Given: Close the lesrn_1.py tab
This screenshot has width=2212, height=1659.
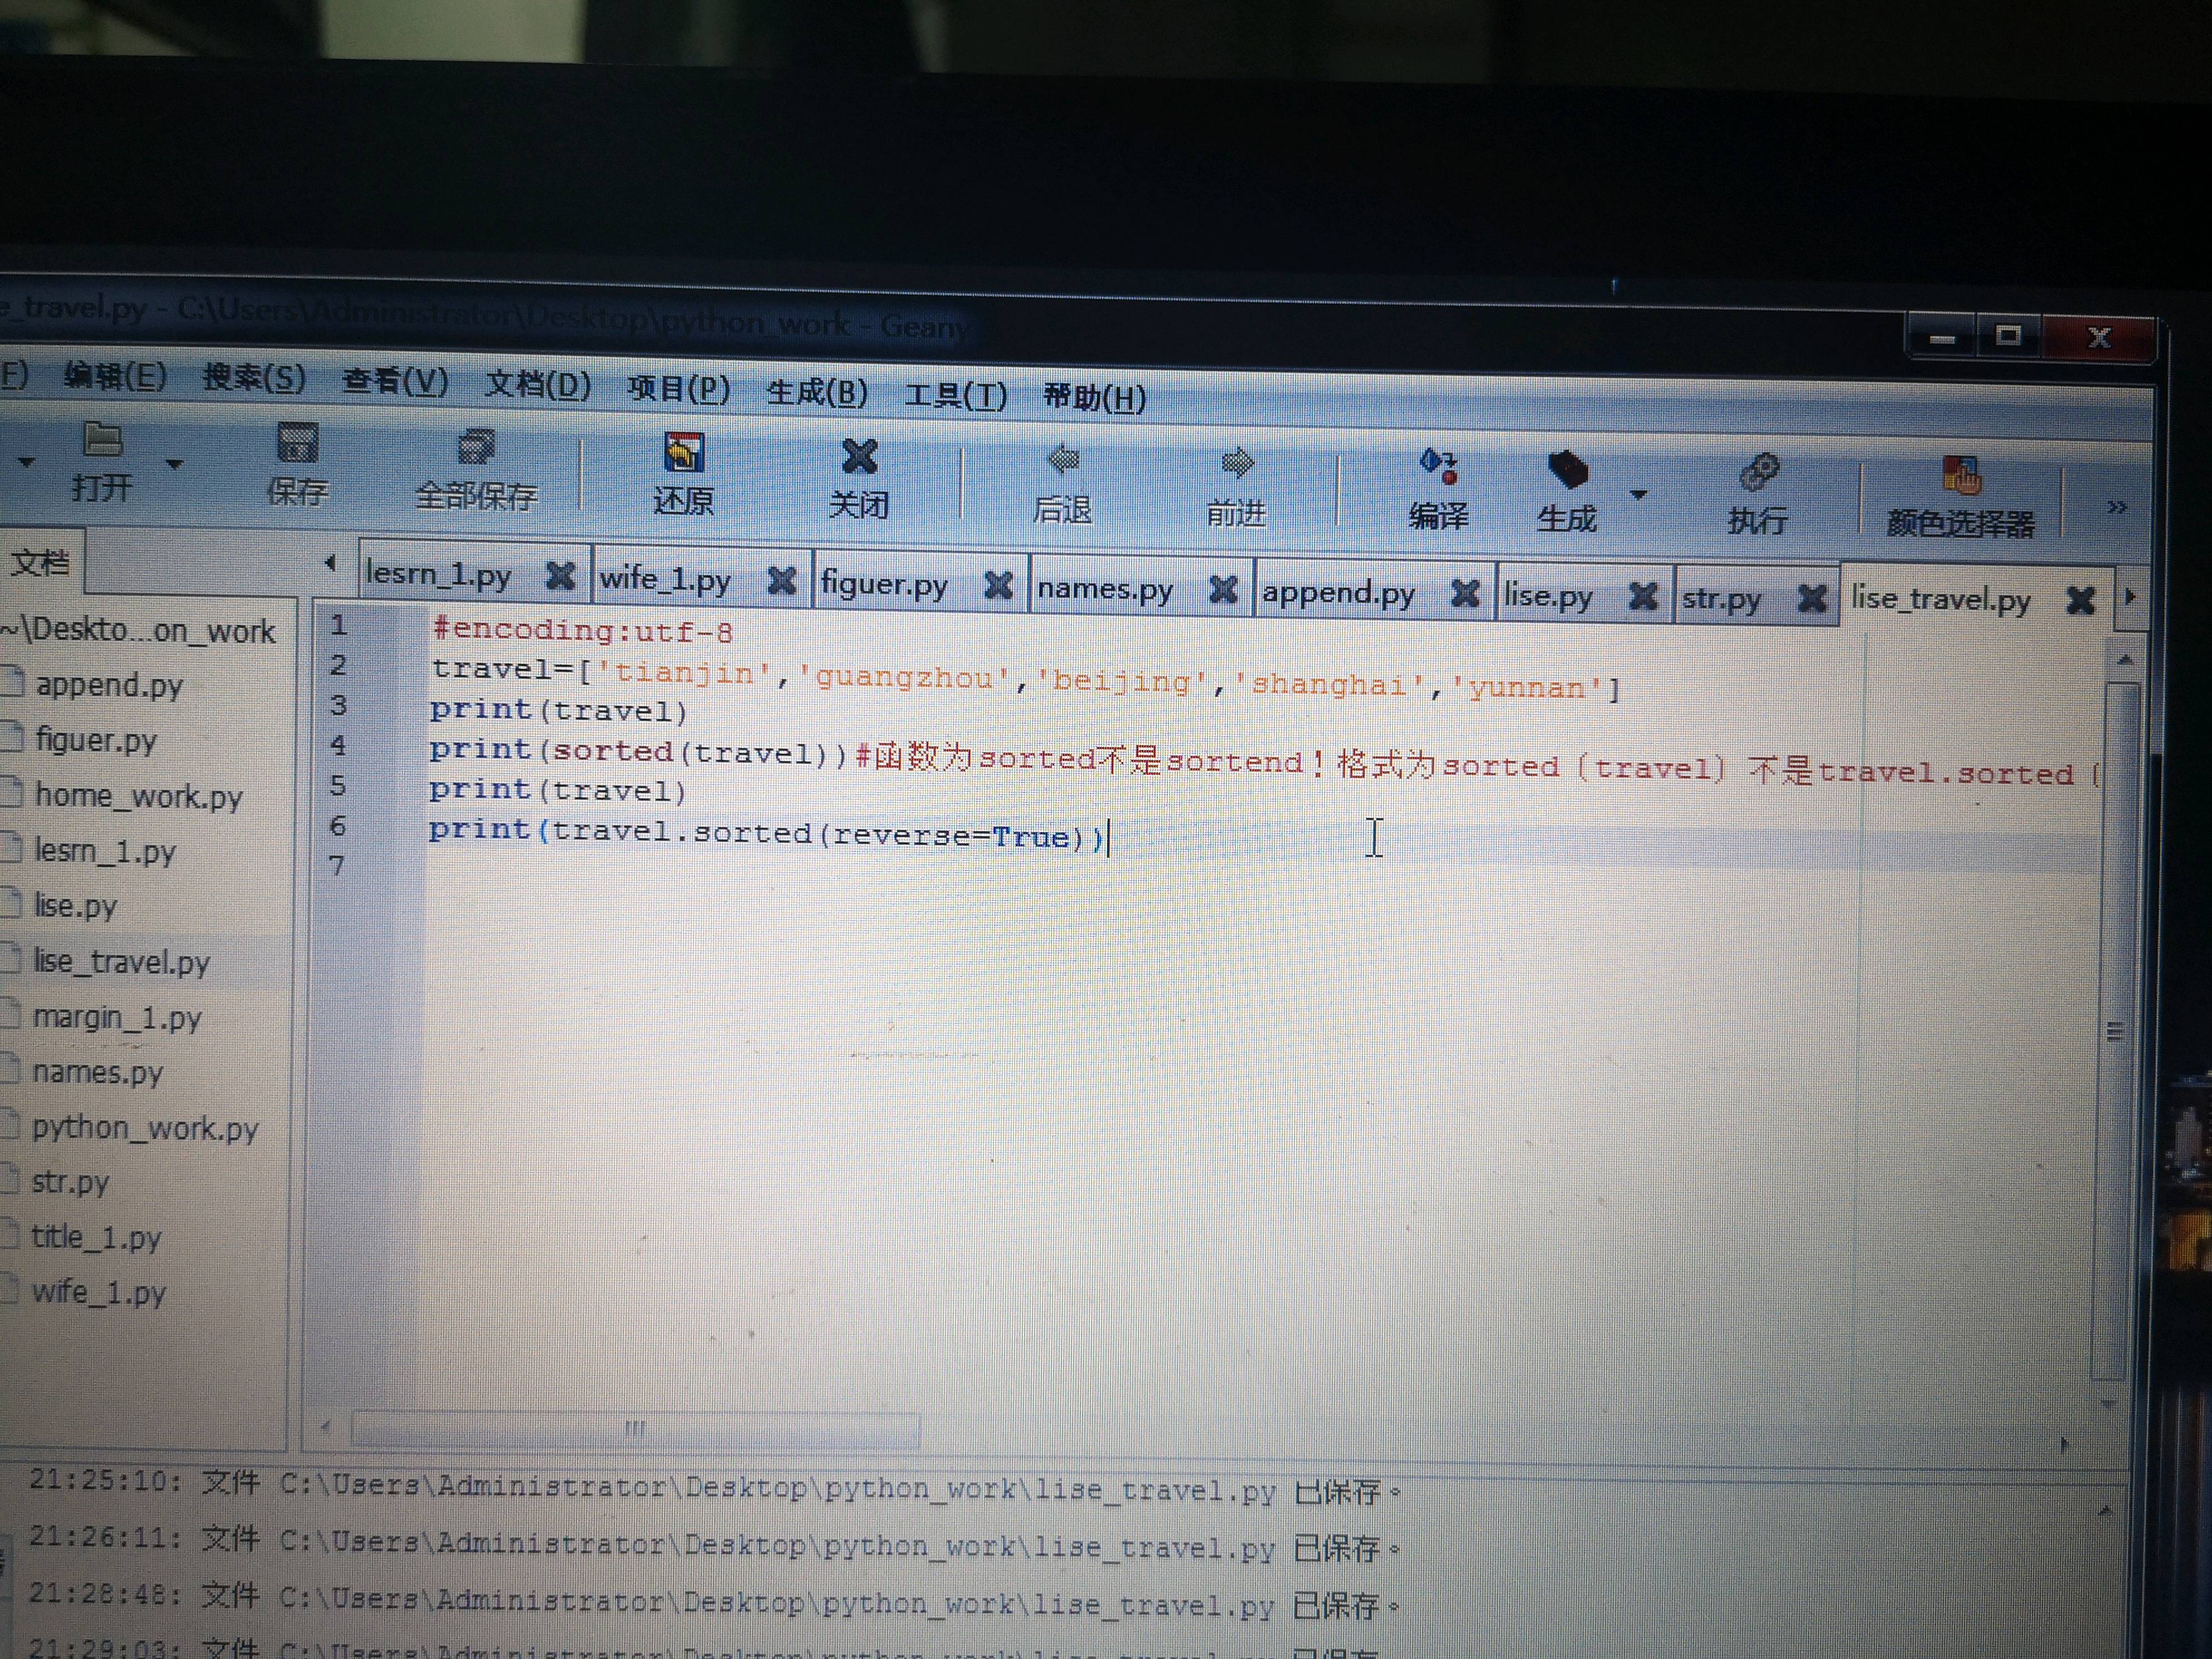Looking at the screenshot, I should point(560,576).
